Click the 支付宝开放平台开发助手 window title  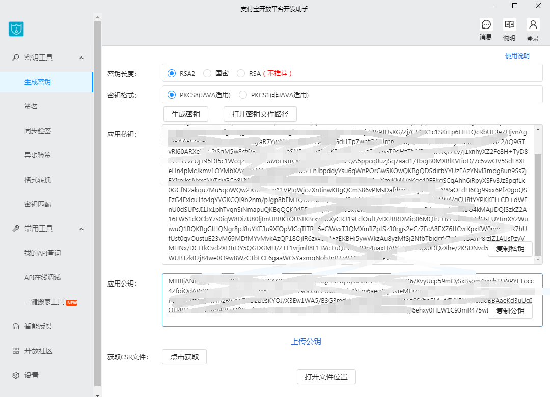(274, 9)
